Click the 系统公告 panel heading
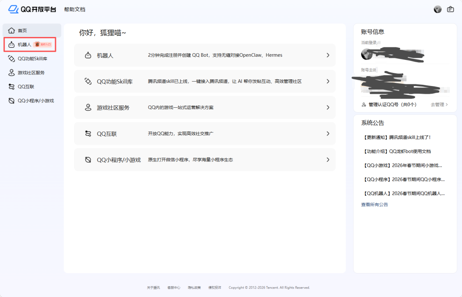 pos(373,123)
